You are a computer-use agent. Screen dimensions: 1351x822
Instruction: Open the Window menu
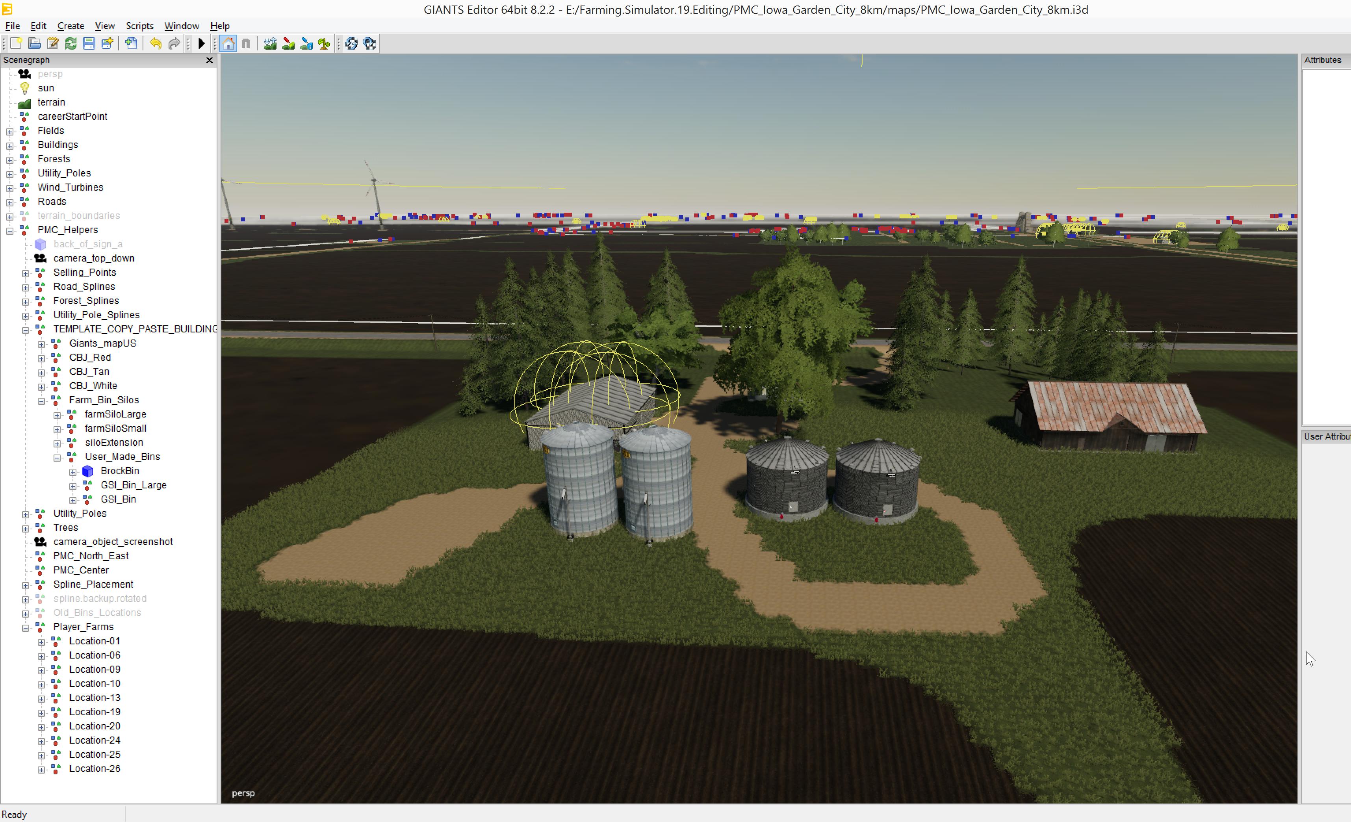pyautogui.click(x=182, y=26)
